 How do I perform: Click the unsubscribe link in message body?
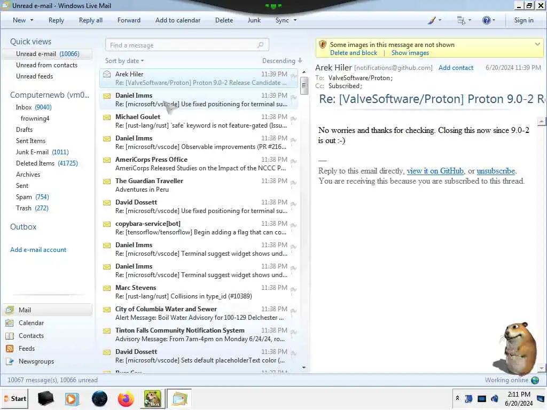(x=496, y=171)
